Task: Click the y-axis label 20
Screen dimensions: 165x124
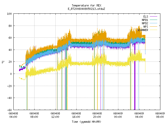Action: point(10,62)
